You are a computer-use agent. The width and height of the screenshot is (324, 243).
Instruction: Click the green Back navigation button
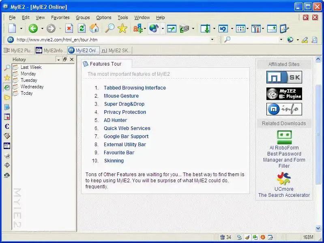tap(33, 28)
